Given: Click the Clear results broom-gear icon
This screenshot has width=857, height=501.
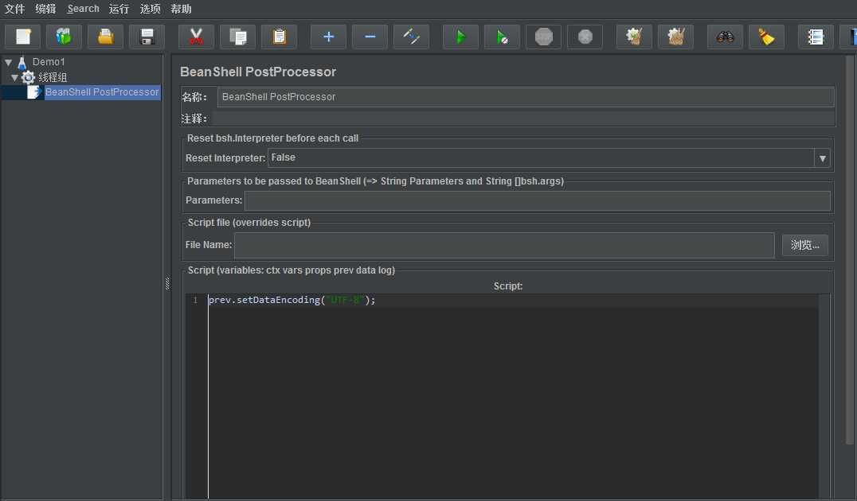Looking at the screenshot, I should coord(635,37).
